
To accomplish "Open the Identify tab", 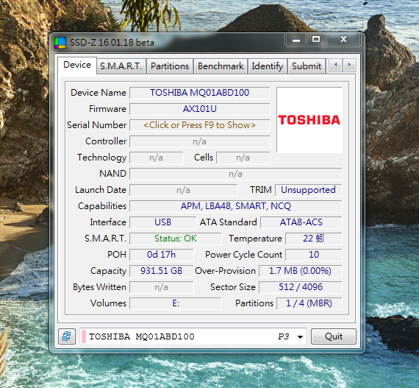I will (268, 66).
